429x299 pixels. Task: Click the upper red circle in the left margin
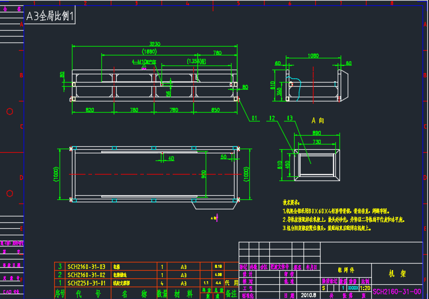(9, 111)
